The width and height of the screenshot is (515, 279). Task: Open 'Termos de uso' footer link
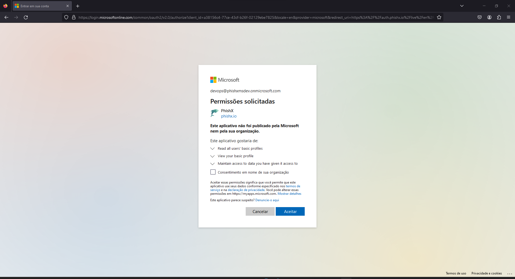(456, 273)
